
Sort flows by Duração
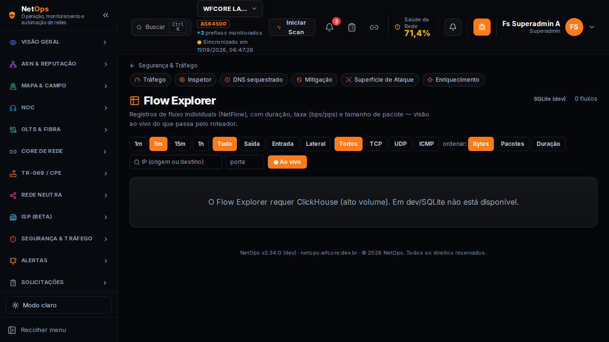tap(549, 144)
